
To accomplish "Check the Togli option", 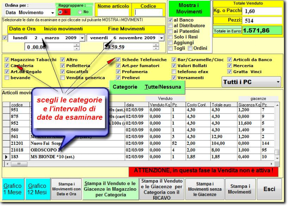I will pyautogui.click(x=170, y=48).
